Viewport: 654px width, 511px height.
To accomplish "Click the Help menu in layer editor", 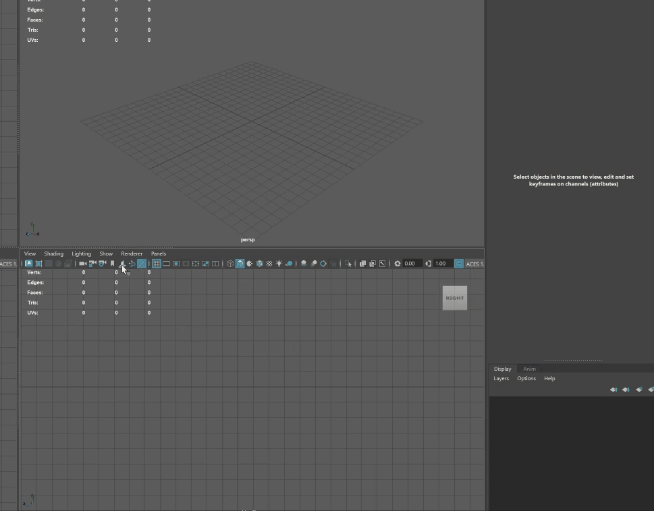I will [x=549, y=379].
